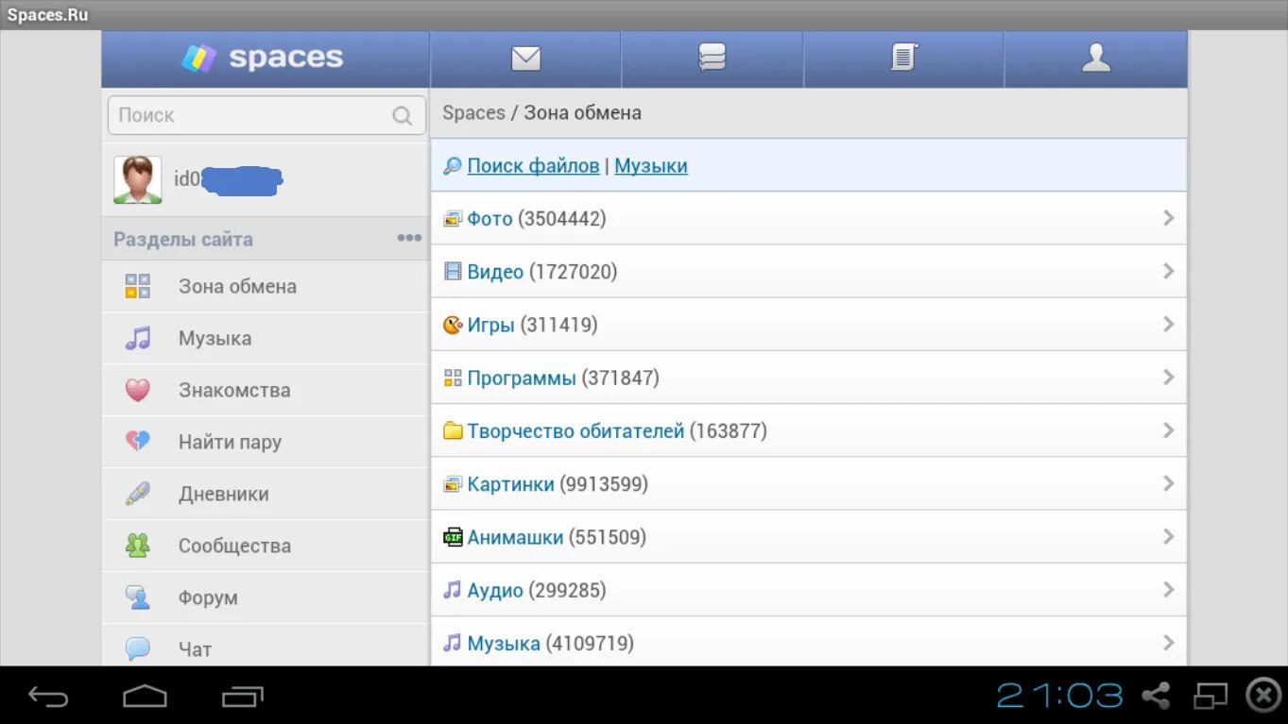Click the Анимашки GIF icon

pyautogui.click(x=453, y=537)
